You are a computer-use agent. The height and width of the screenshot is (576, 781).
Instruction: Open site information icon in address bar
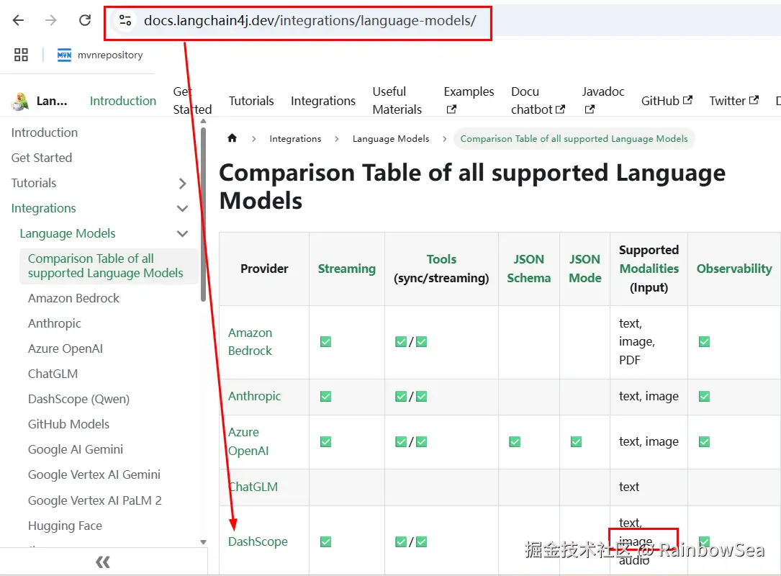[x=125, y=20]
